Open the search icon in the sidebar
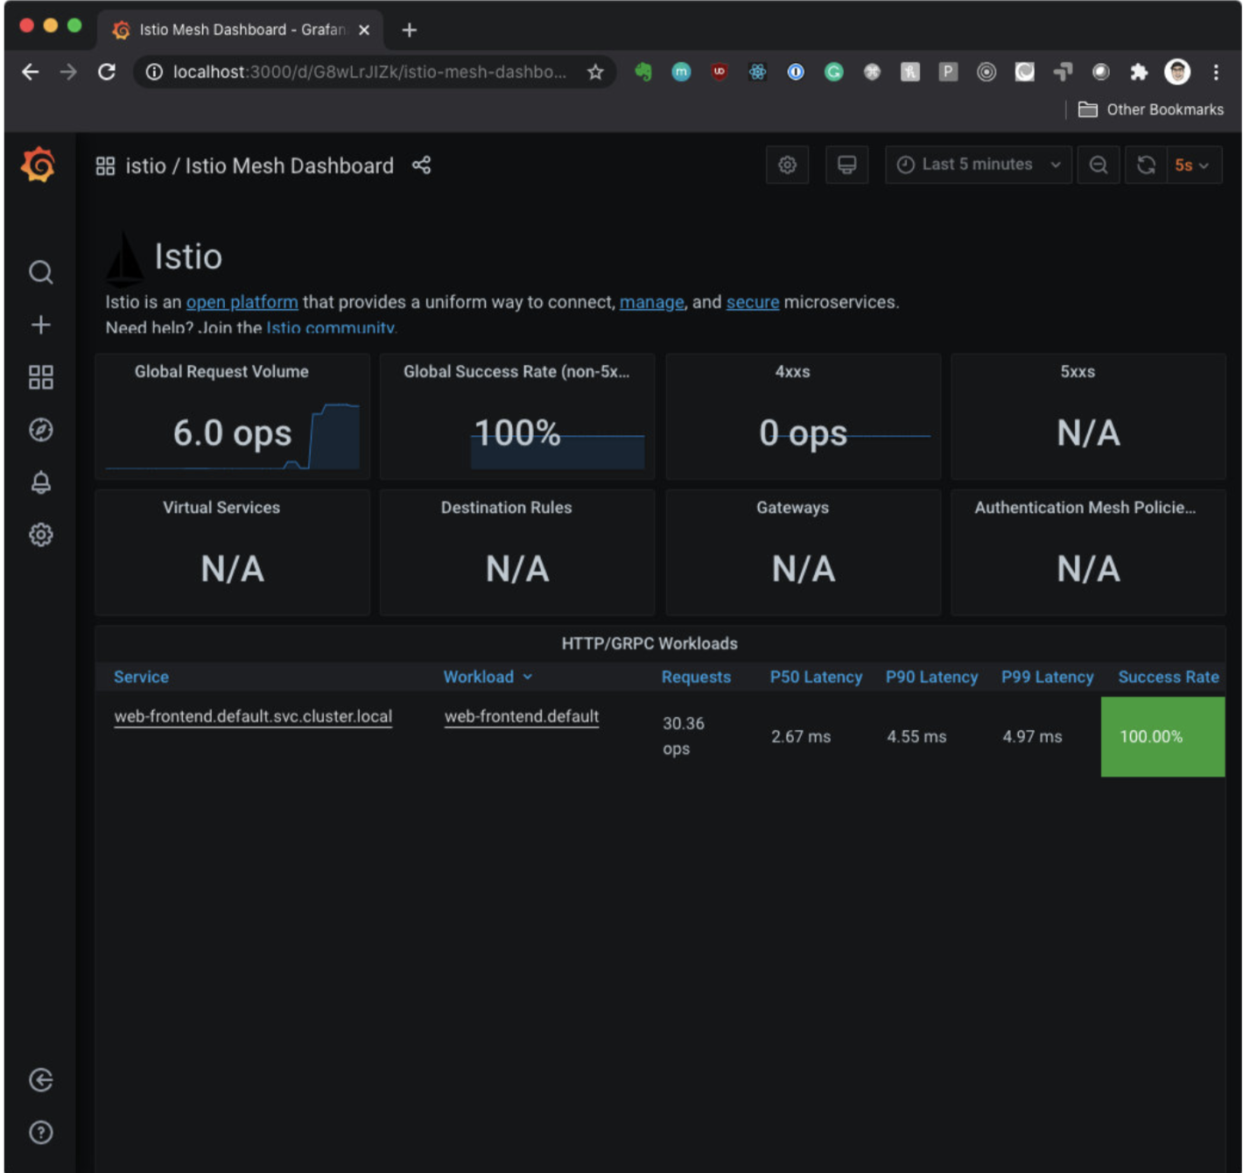The height and width of the screenshot is (1173, 1250). pos(40,272)
